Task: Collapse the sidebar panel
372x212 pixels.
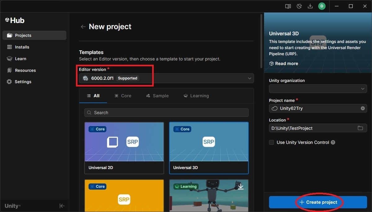Action: click(x=62, y=206)
